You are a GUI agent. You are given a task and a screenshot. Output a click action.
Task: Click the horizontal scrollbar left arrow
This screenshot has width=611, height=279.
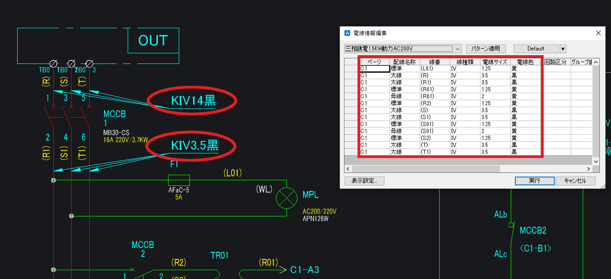pyautogui.click(x=348, y=169)
